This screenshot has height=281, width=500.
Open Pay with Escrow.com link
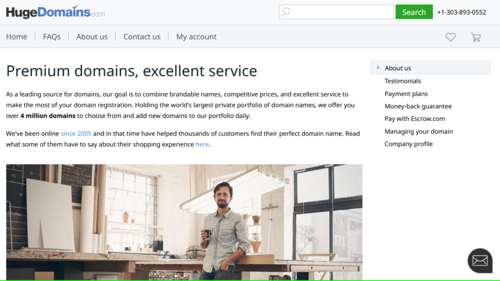pyautogui.click(x=415, y=118)
